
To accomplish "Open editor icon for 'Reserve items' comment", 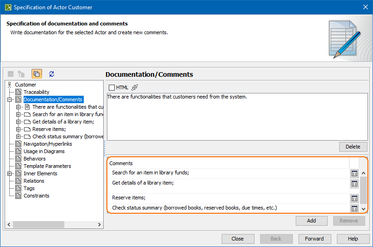I will [x=354, y=198].
